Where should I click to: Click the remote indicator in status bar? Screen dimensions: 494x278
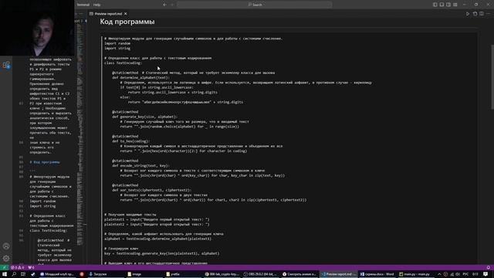click(4, 267)
